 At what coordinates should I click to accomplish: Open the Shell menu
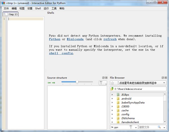click(x=38, y=8)
